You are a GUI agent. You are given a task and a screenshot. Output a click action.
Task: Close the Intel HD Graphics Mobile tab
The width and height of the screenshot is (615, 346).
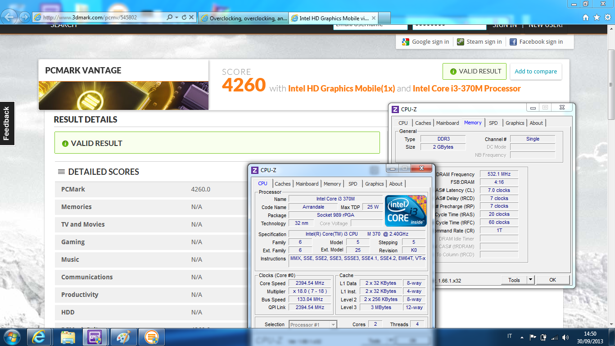373,18
